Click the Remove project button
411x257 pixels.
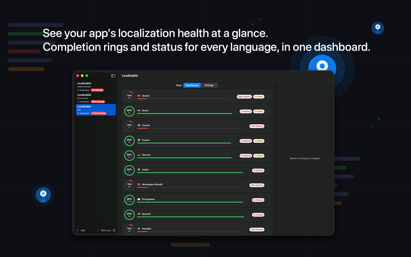tap(104, 230)
